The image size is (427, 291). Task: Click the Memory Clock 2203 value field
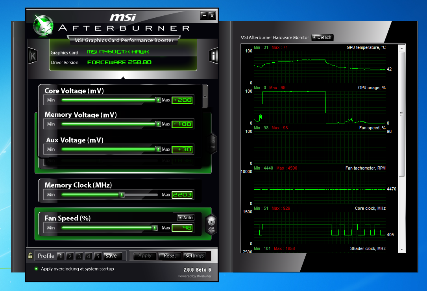coord(183,195)
